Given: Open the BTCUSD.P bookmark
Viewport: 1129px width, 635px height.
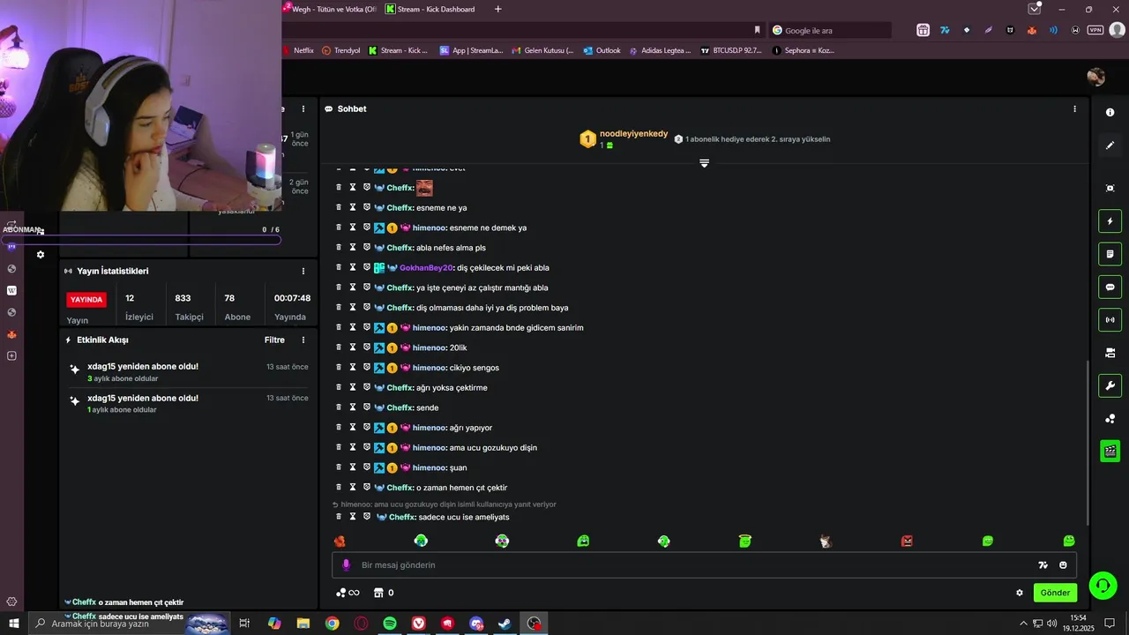Looking at the screenshot, I should click(x=731, y=50).
